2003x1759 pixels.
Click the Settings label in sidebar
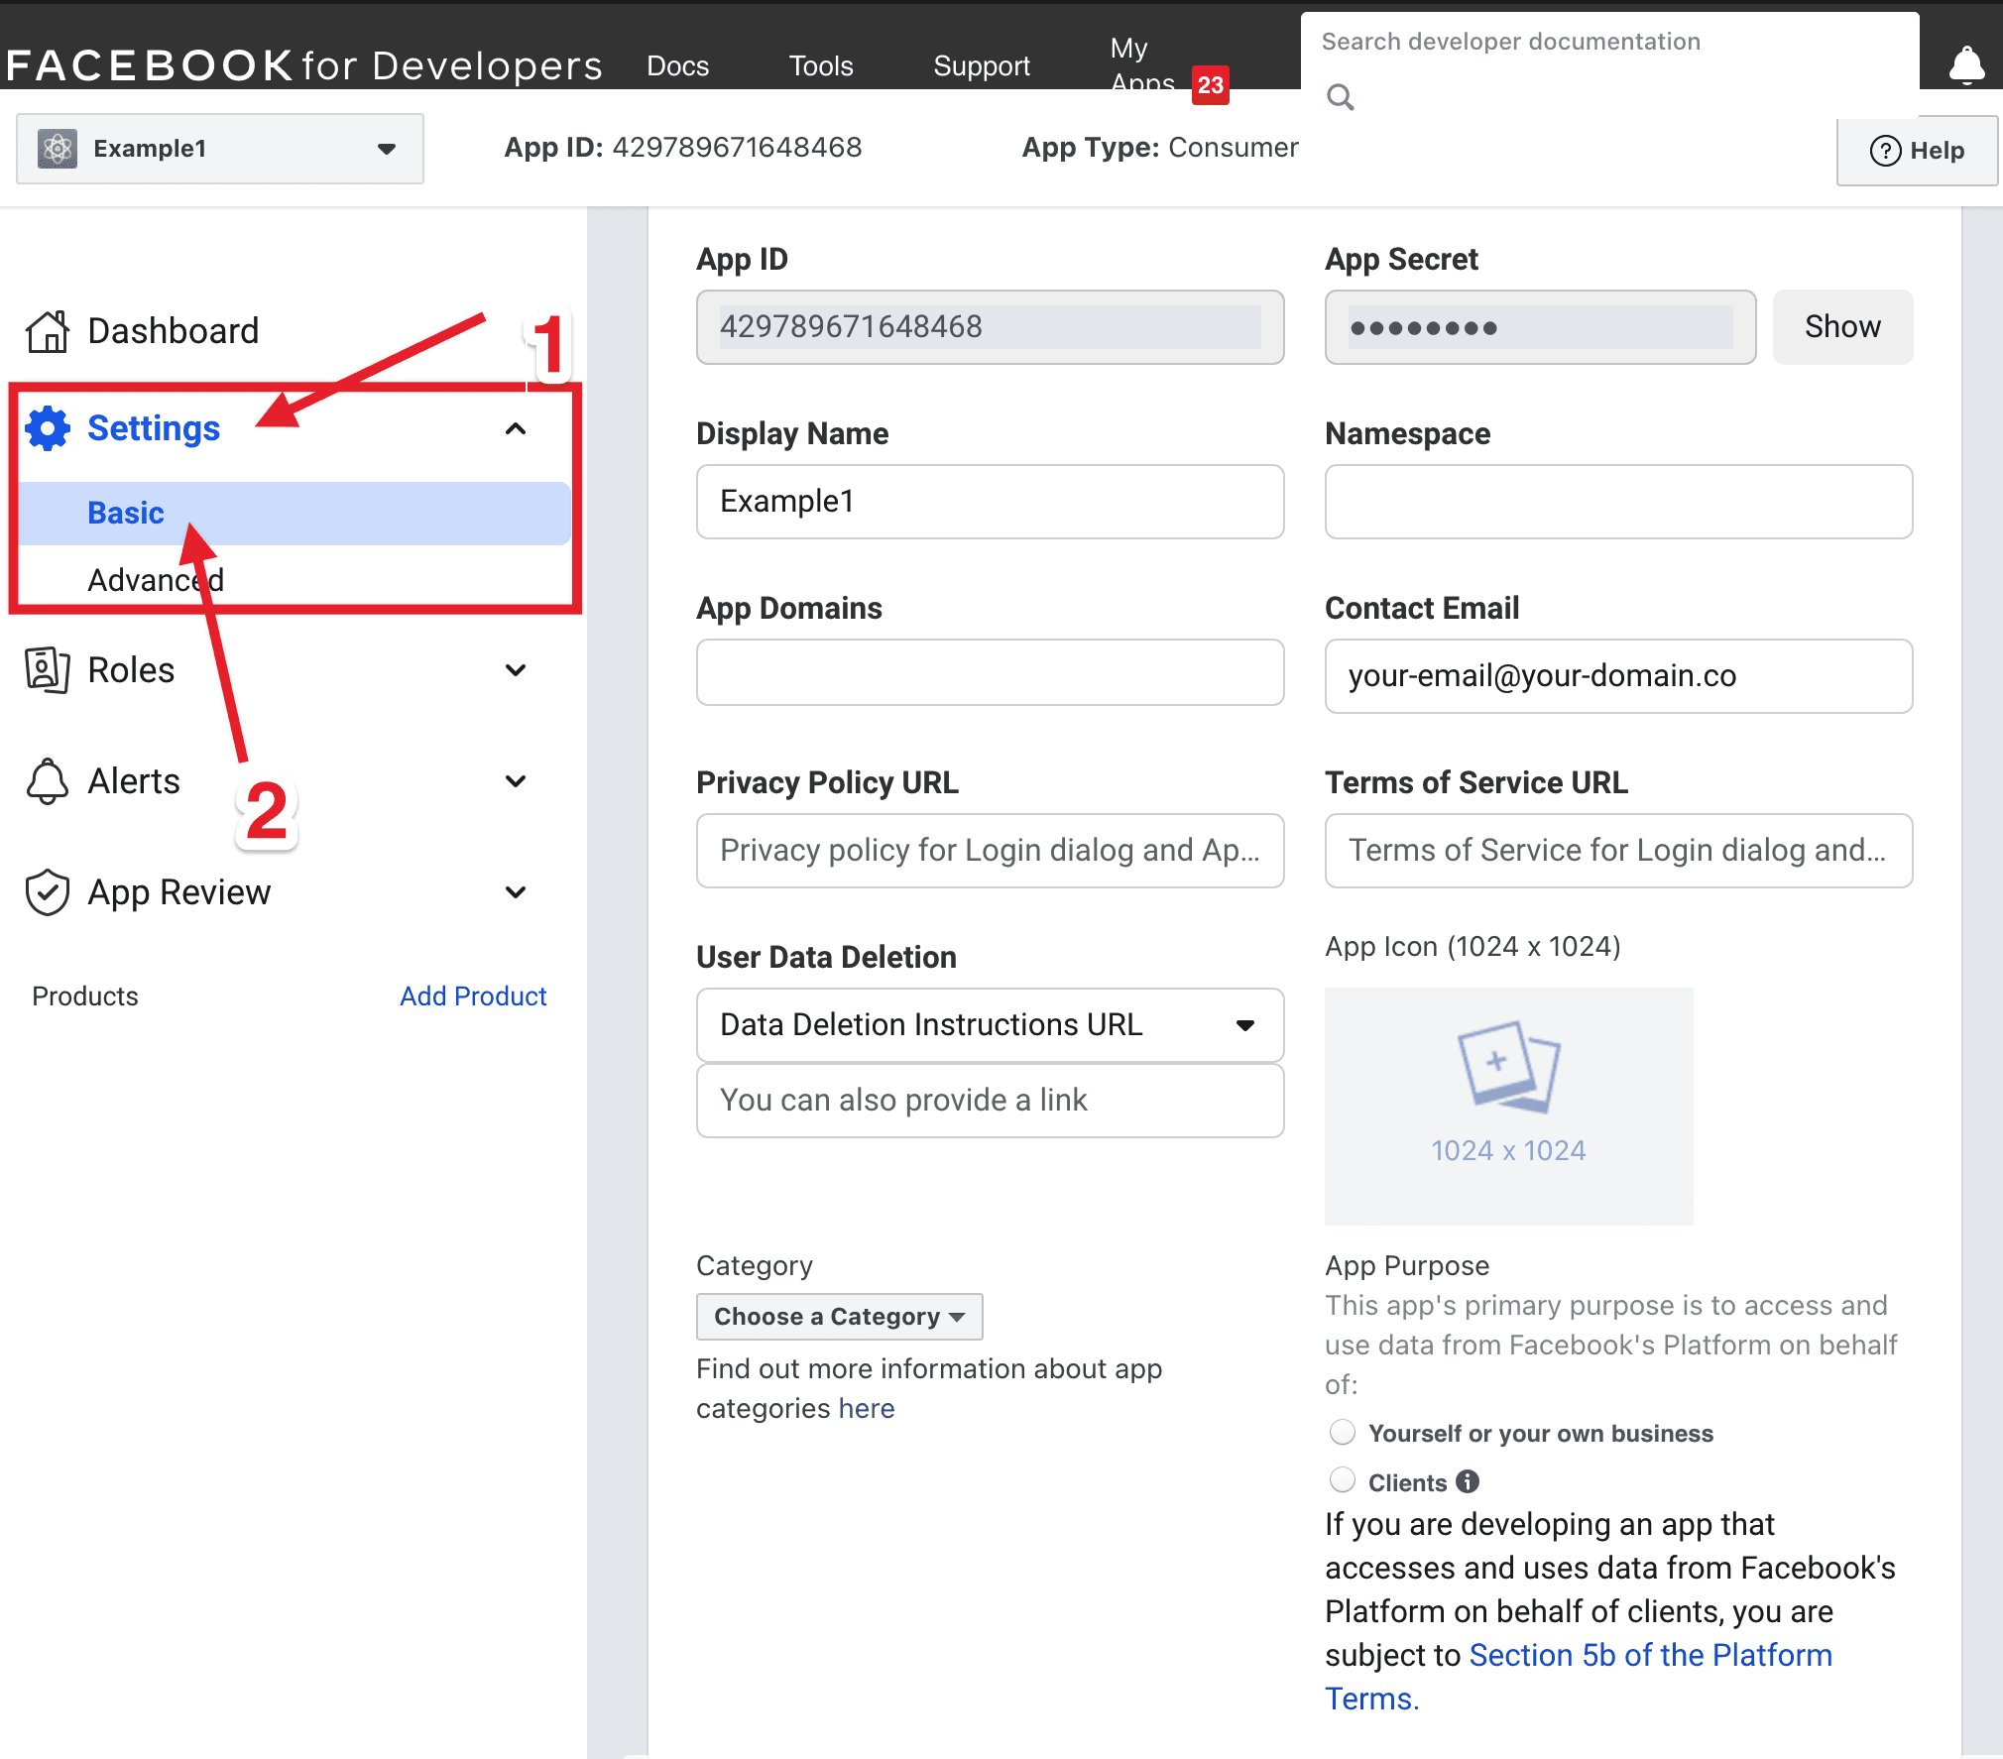pyautogui.click(x=154, y=428)
